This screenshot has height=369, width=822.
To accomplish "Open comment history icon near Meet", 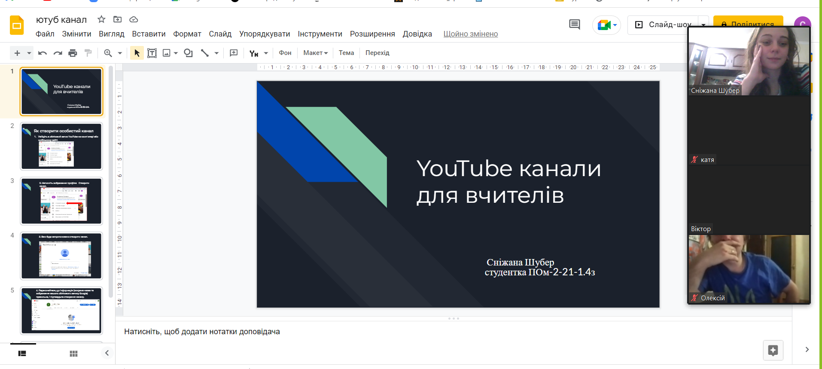I will pos(574,24).
